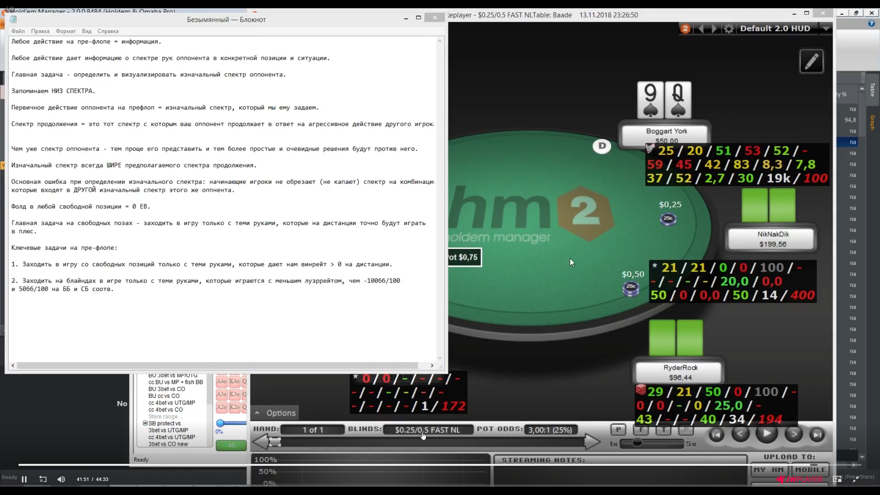Play the hand in the replayer

pyautogui.click(x=767, y=434)
